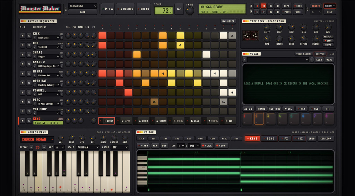Click the play selection SEL button
Image resolution: width=355 pixels, height=196 pixels.
[288, 109]
